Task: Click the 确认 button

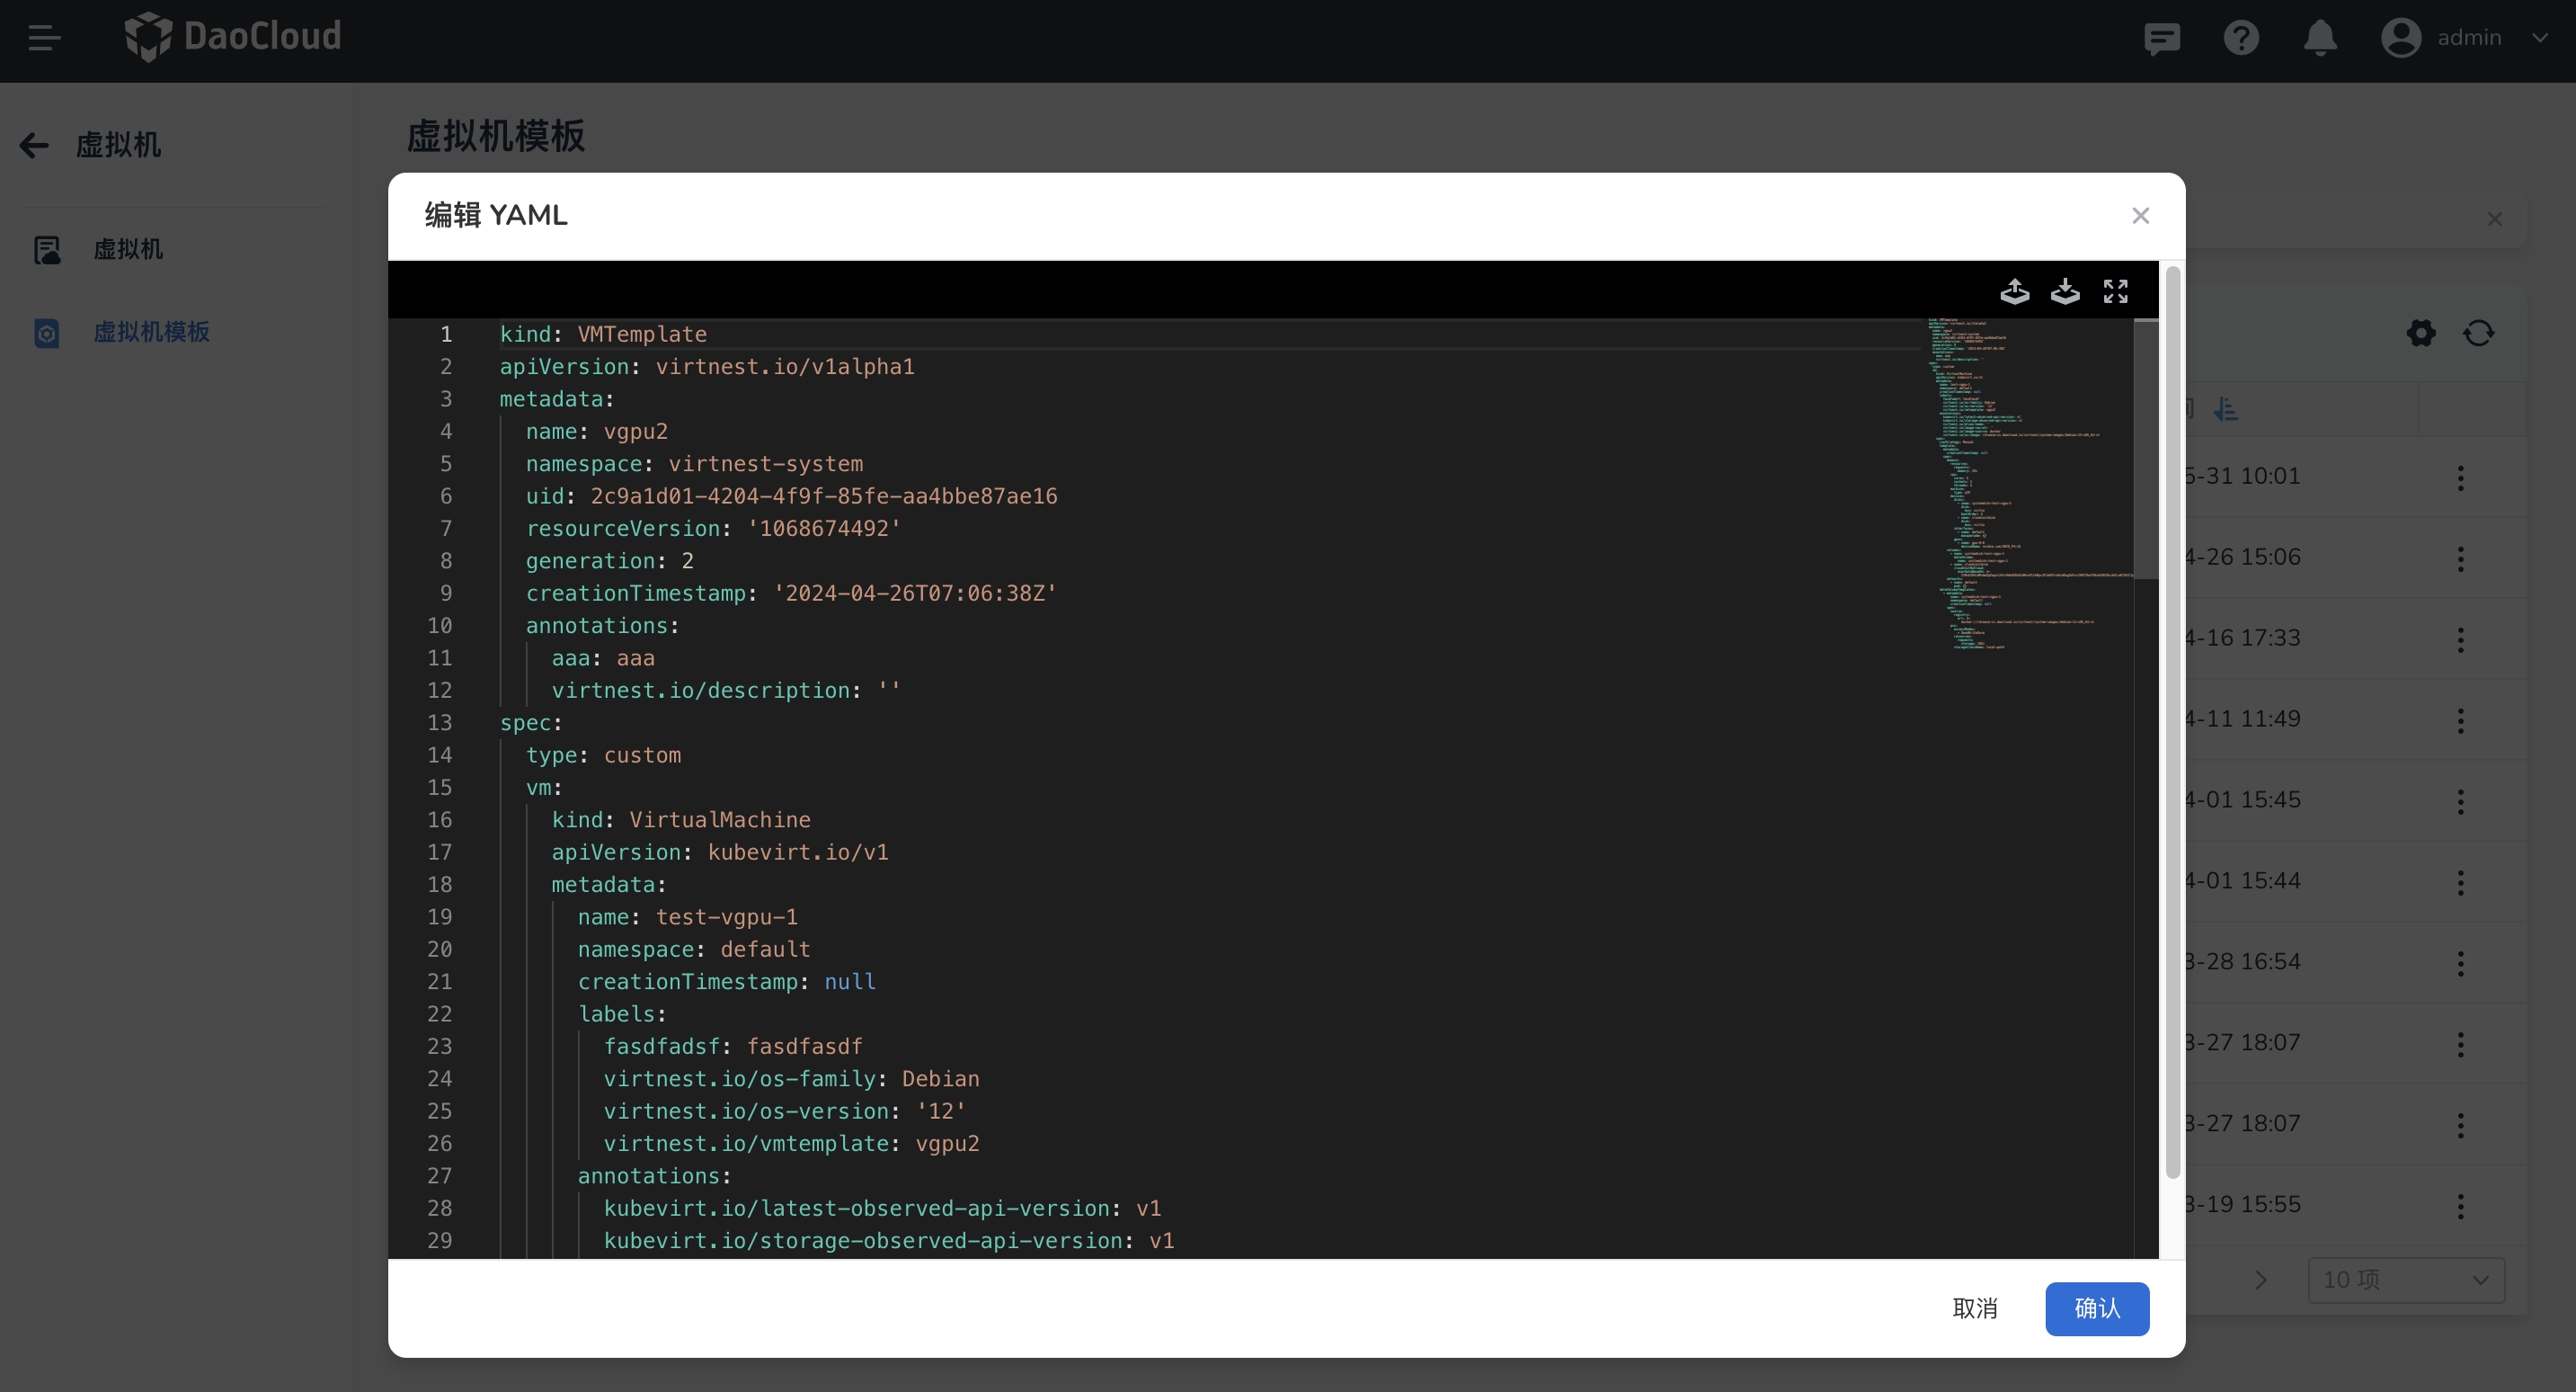Action: 2096,1308
